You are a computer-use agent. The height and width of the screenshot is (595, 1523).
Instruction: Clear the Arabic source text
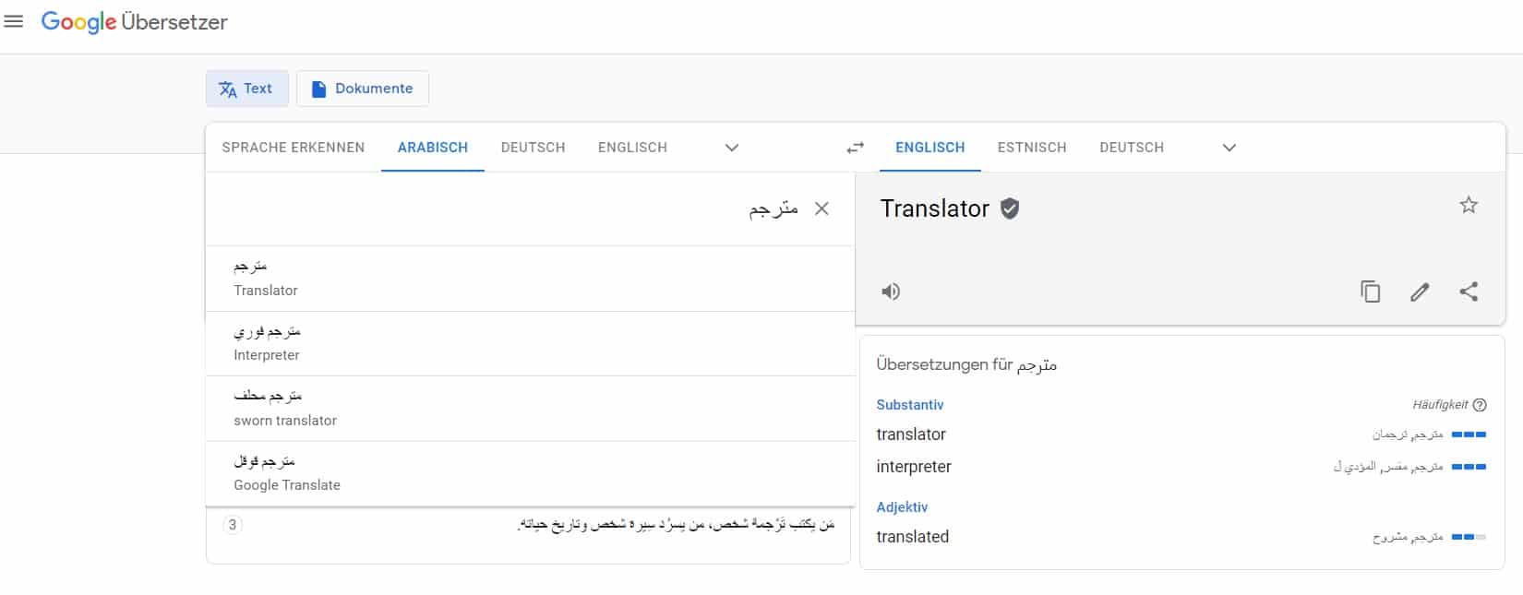[x=821, y=208]
